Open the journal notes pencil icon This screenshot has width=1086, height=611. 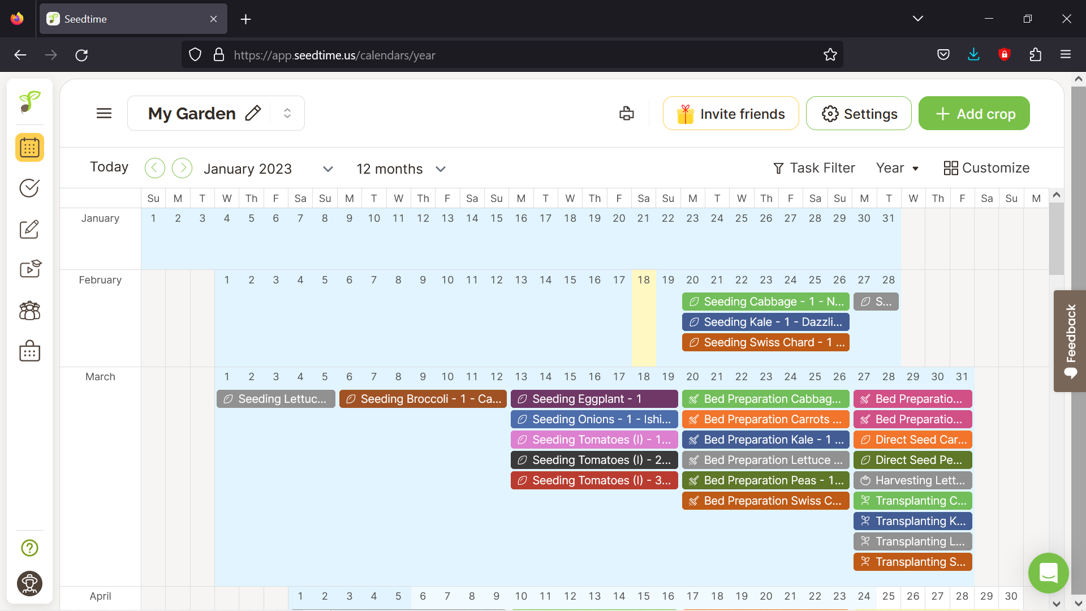pos(29,229)
